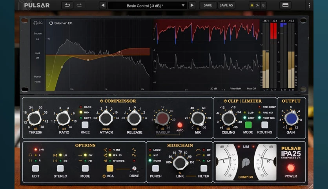Viewport: 328px width, 189px height.
Task: Click the THRESH knob
Action: 35,118
